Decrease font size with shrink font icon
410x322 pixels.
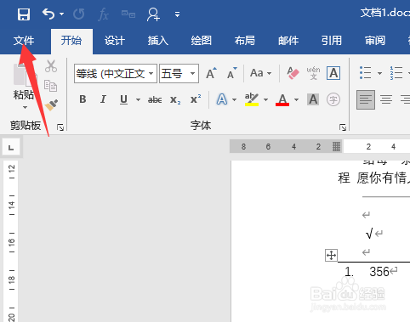(232, 73)
